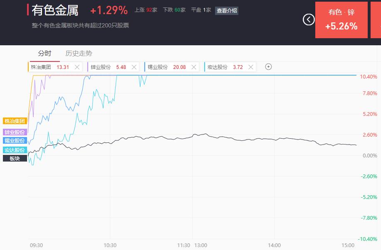Open 查看介绍 button

pyautogui.click(x=226, y=10)
